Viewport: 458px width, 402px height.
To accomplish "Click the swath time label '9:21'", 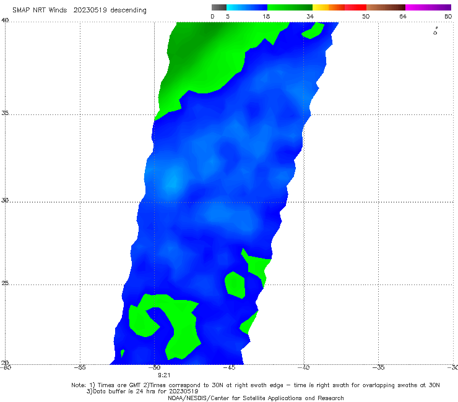I will pyautogui.click(x=164, y=375).
